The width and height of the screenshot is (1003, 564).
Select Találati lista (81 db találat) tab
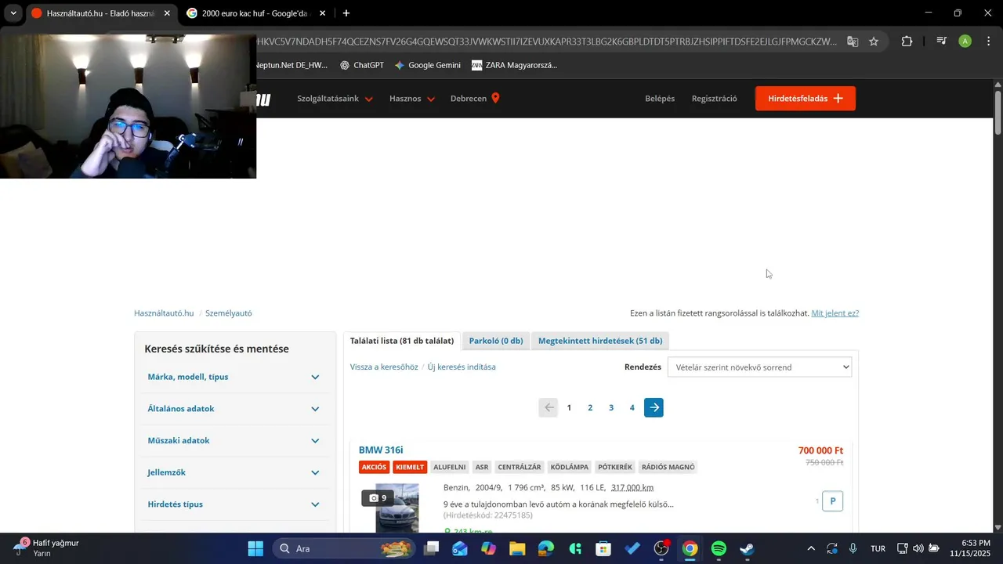click(x=402, y=341)
